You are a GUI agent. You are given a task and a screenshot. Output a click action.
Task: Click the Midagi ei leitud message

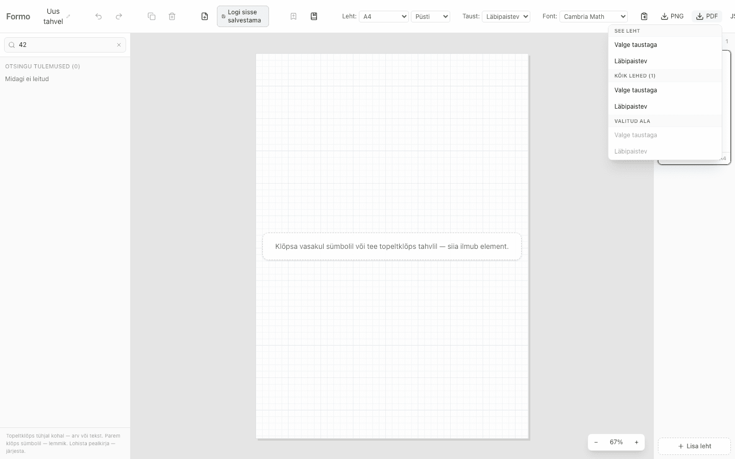pos(27,79)
